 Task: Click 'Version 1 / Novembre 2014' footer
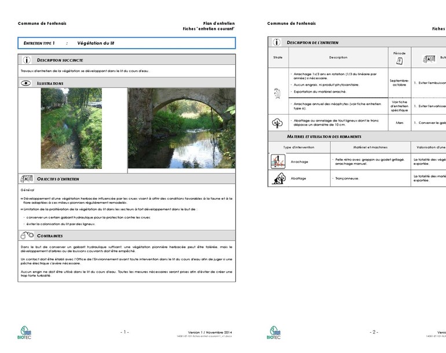pyautogui.click(x=210, y=332)
